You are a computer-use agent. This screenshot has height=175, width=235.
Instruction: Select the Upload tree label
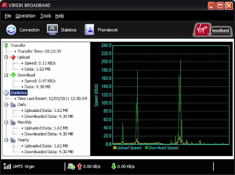click(x=23, y=57)
